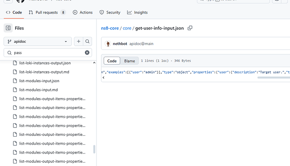Copy file path icon next to get-user-info-input.json
This screenshot has width=290, height=166.
(190, 28)
